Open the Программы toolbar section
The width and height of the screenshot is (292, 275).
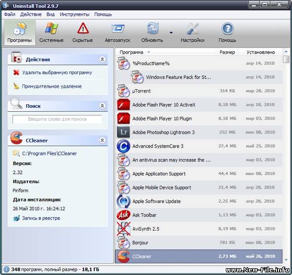[20, 33]
